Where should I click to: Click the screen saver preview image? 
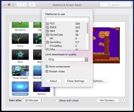coord(106,45)
